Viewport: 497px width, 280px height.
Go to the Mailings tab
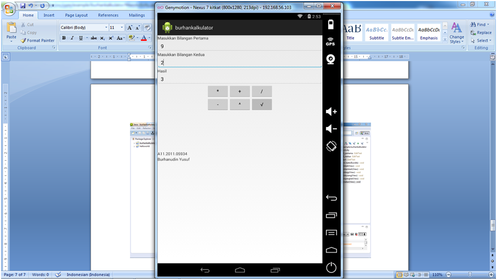(x=136, y=15)
